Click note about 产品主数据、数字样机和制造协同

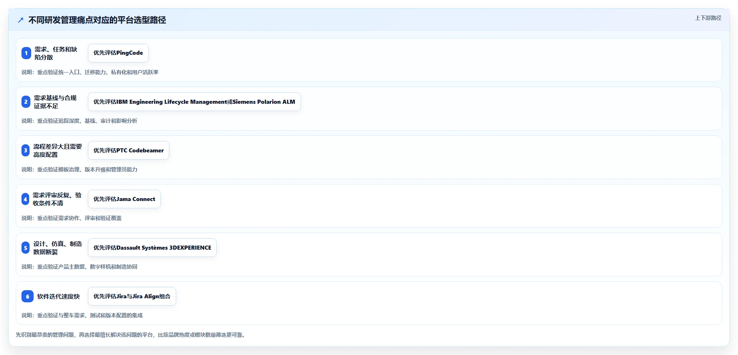79,267
